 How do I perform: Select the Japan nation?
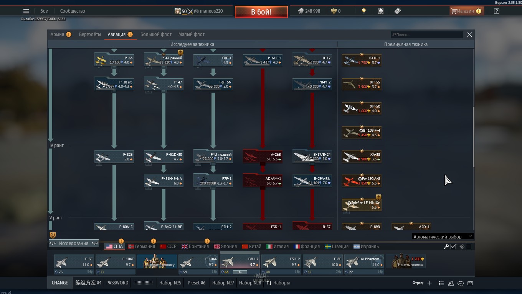click(225, 247)
